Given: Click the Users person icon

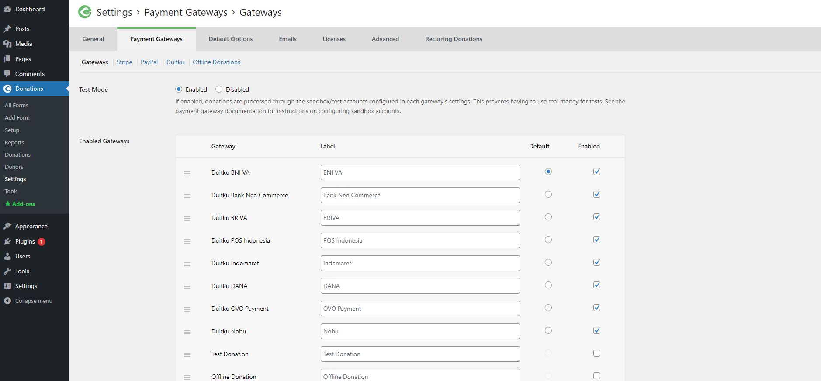Looking at the screenshot, I should [7, 256].
